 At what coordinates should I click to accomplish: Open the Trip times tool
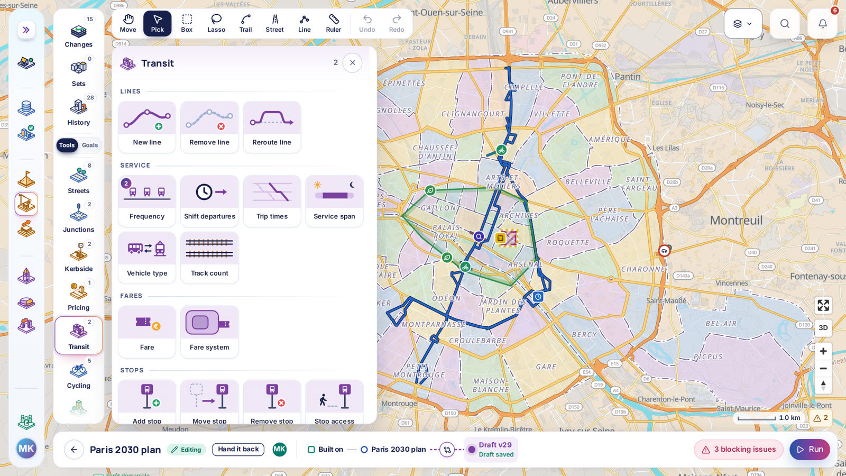(272, 201)
